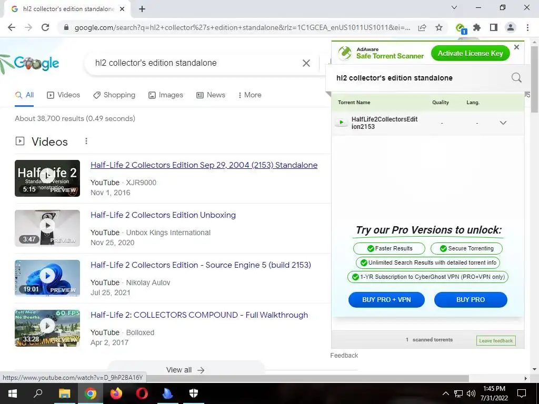Open the More search filters menu
The image size is (539, 404).
click(x=249, y=95)
